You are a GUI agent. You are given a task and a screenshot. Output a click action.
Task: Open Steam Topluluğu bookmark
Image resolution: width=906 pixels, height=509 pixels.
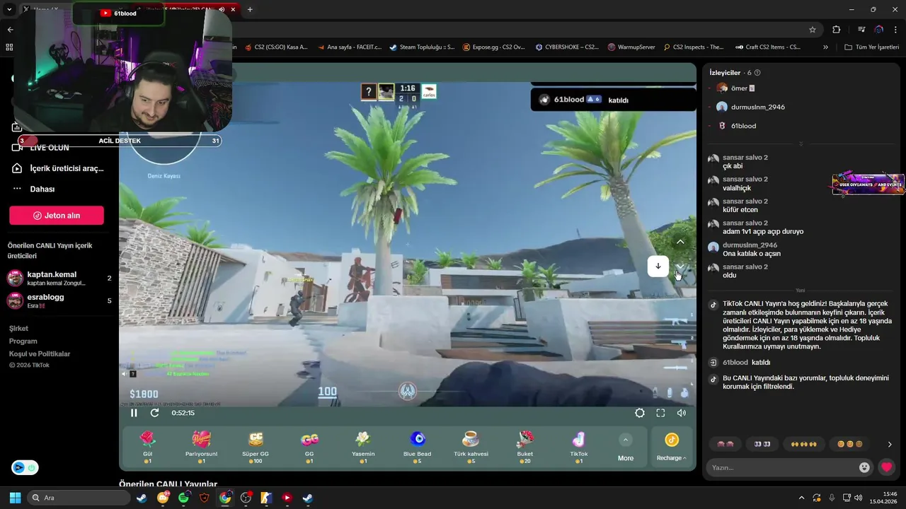tap(422, 47)
